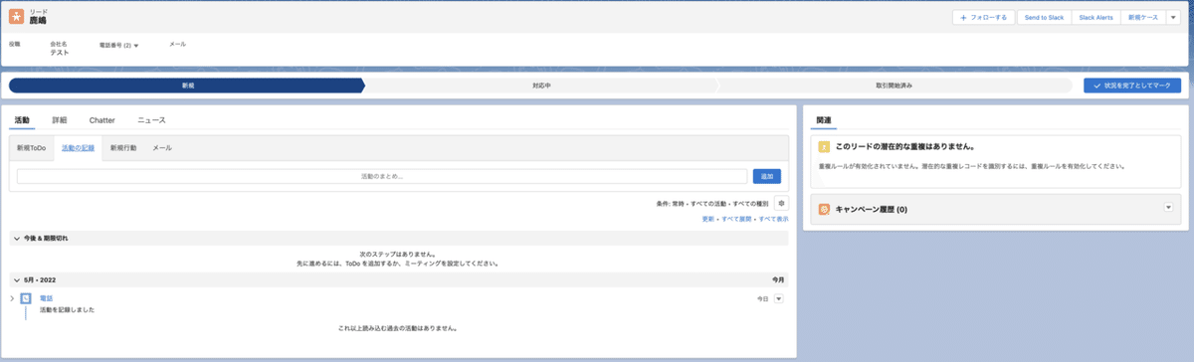Open more actions dropdown beside 新規ケース

(1172, 18)
